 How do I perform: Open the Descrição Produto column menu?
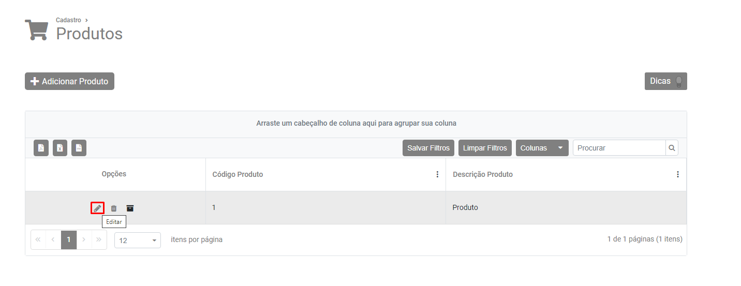(678, 175)
